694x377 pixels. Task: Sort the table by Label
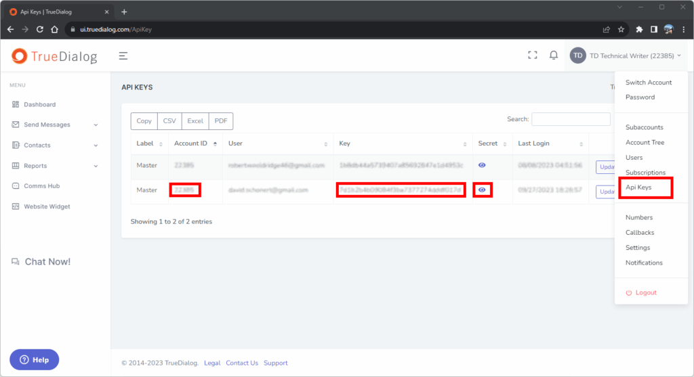pos(150,143)
